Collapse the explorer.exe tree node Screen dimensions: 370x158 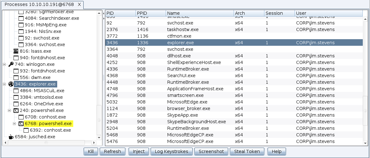tap(4, 84)
